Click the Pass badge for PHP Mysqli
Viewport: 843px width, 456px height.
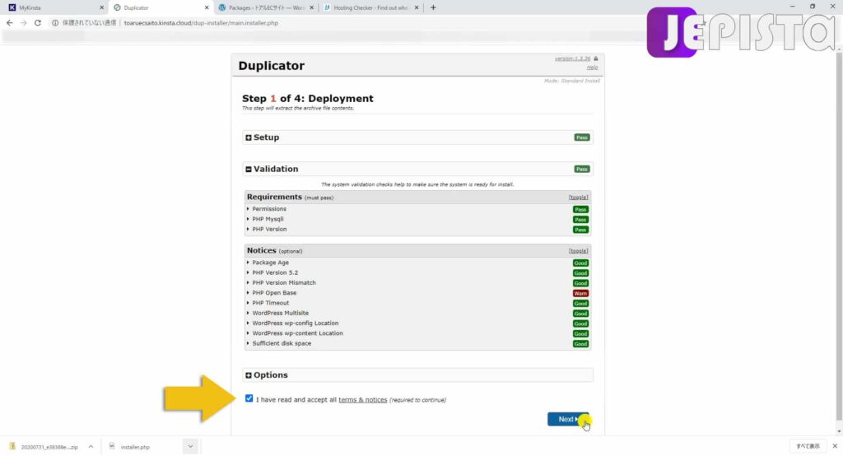580,220
